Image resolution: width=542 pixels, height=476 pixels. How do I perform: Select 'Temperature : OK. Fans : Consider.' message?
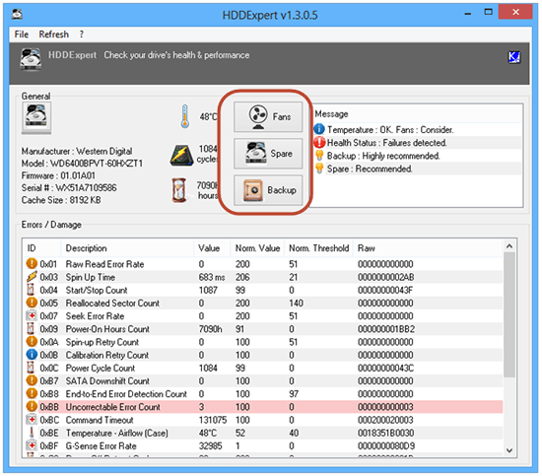[390, 130]
